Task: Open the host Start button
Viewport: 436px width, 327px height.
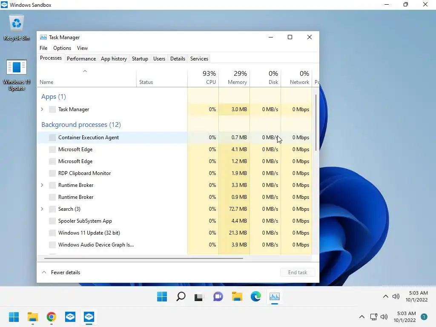Action: click(x=14, y=317)
